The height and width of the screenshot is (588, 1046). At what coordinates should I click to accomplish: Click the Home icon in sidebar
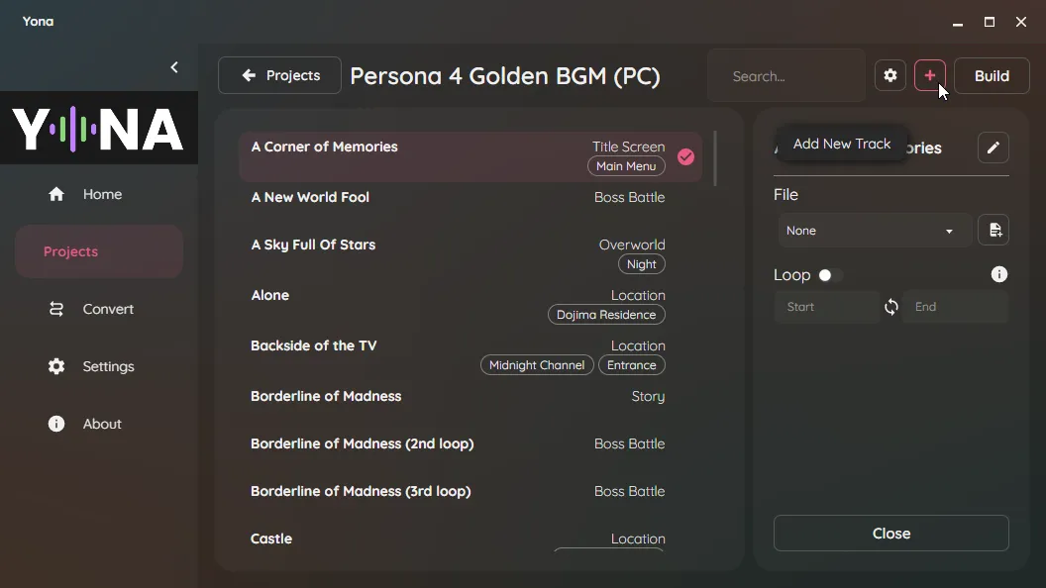coord(56,194)
